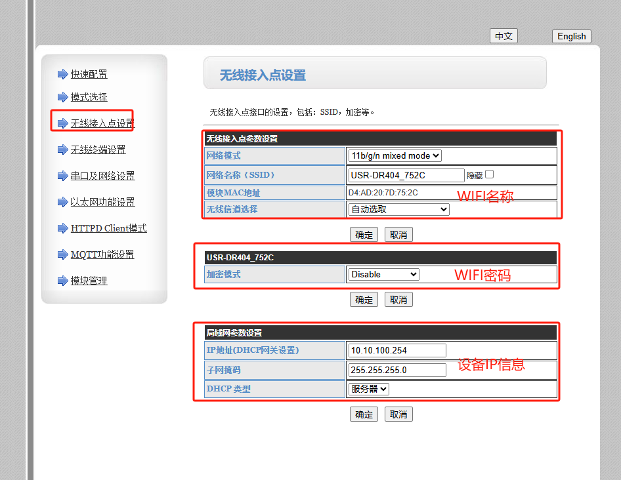Image resolution: width=621 pixels, height=480 pixels.
Task: Open the 无线接入点设置 menu link
Action: [x=102, y=123]
